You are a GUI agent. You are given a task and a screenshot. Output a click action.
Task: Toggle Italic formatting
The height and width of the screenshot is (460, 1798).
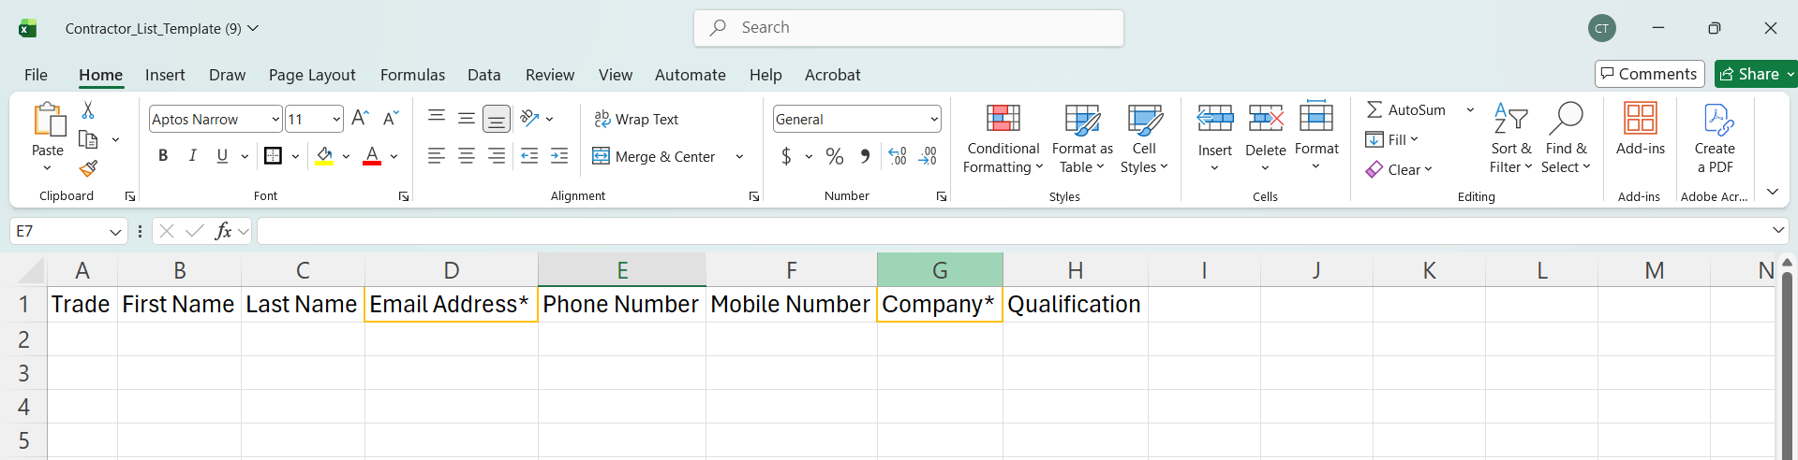[x=193, y=156]
